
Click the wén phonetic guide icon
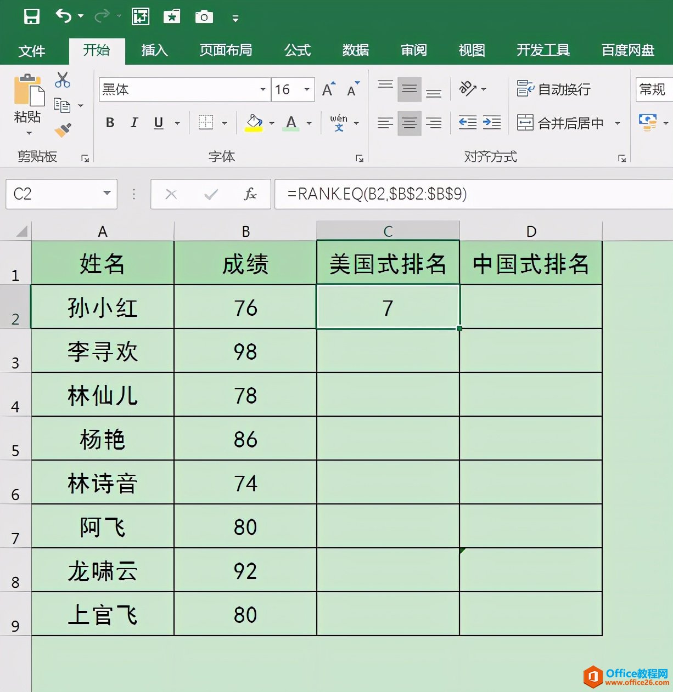point(339,123)
